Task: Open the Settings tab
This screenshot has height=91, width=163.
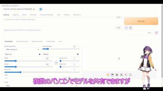Action: (67, 15)
